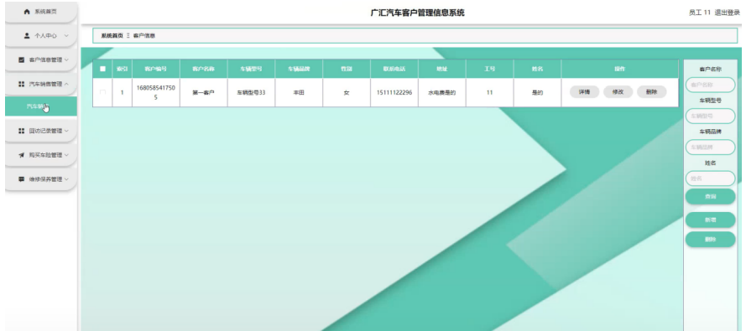The image size is (746, 331).
Task: Click the 水电费是的 address cell
Action: (x=442, y=93)
